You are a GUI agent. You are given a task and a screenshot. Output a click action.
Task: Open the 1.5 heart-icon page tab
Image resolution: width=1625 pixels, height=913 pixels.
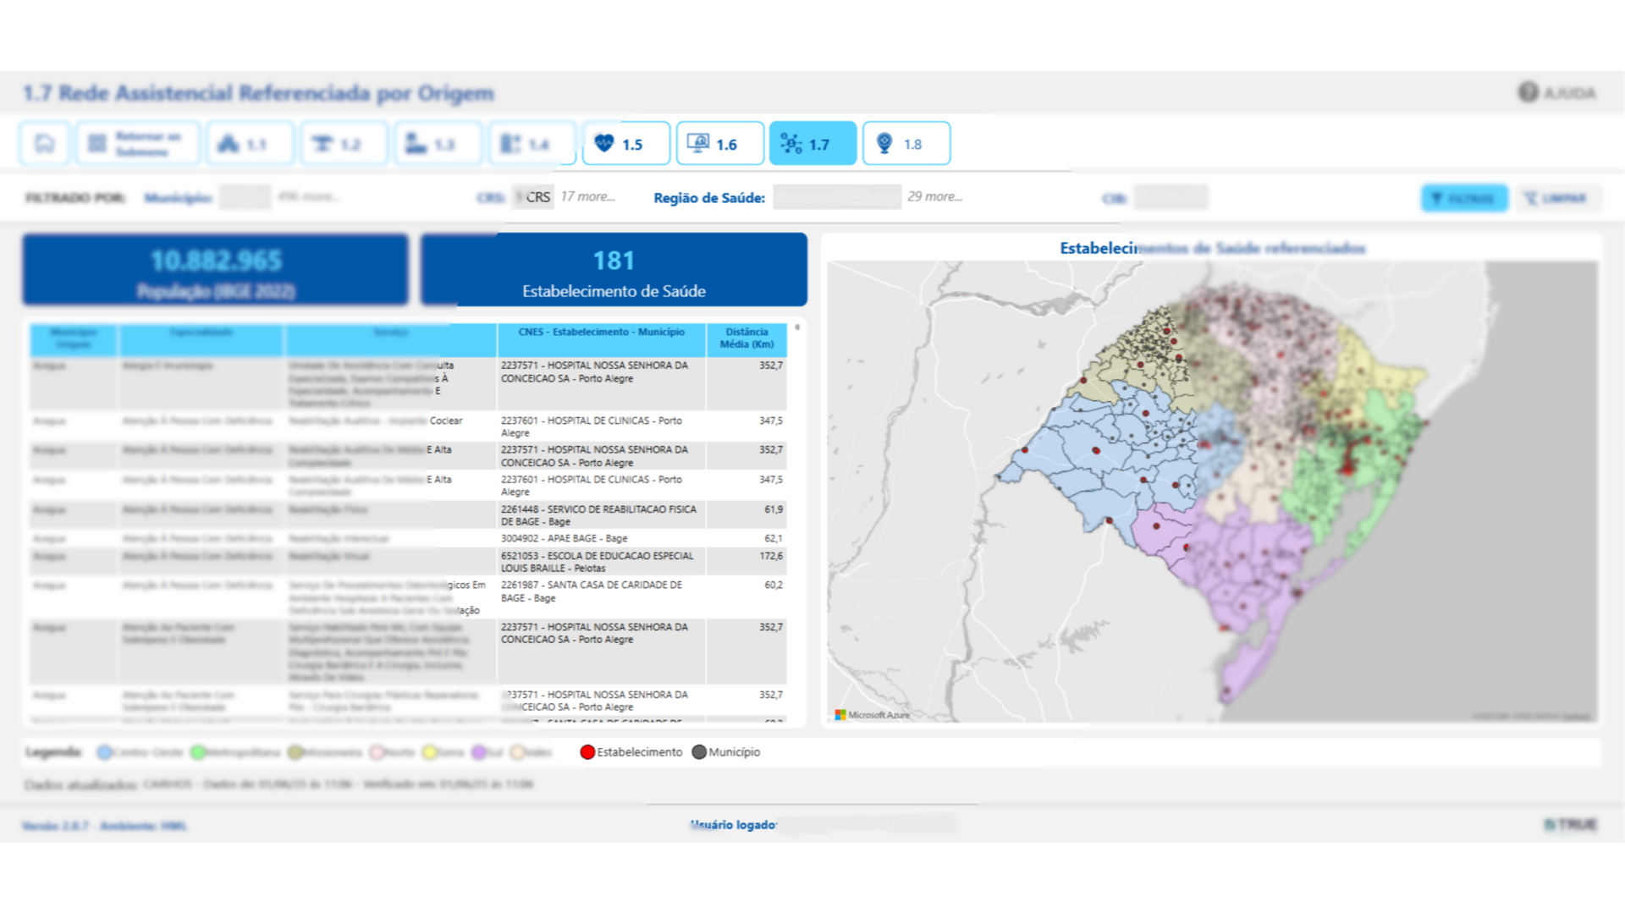[625, 144]
